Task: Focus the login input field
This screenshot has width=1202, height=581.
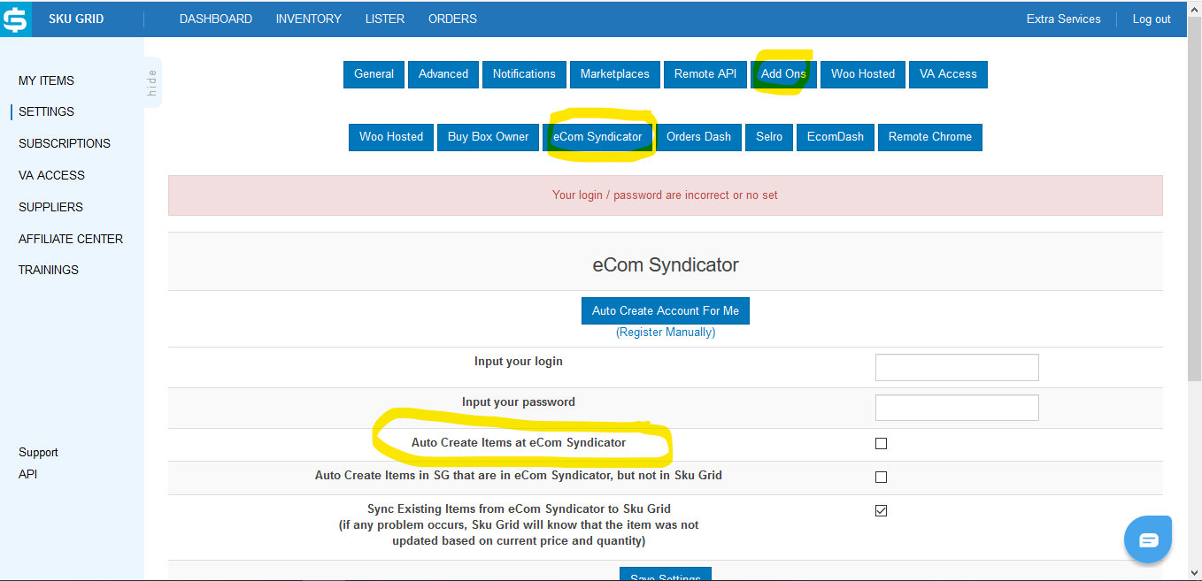Action: pyautogui.click(x=957, y=367)
